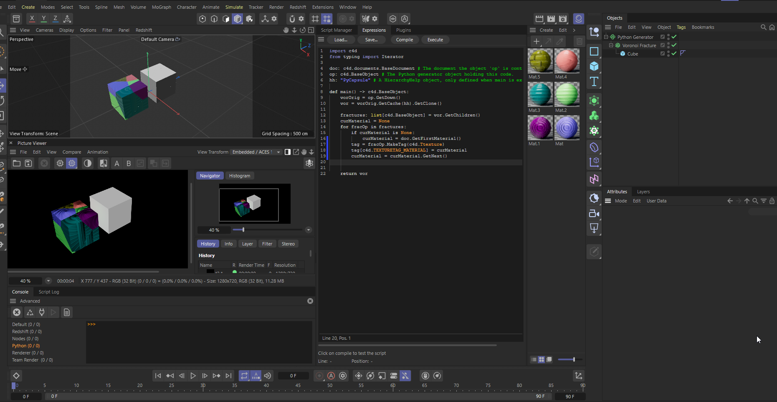Open the Edit Render Settings icon
The width and height of the screenshot is (777, 402).
click(x=563, y=19)
